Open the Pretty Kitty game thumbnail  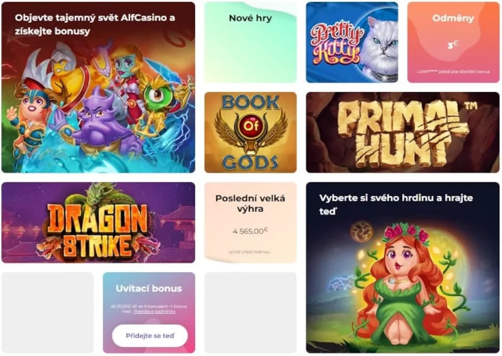point(352,42)
